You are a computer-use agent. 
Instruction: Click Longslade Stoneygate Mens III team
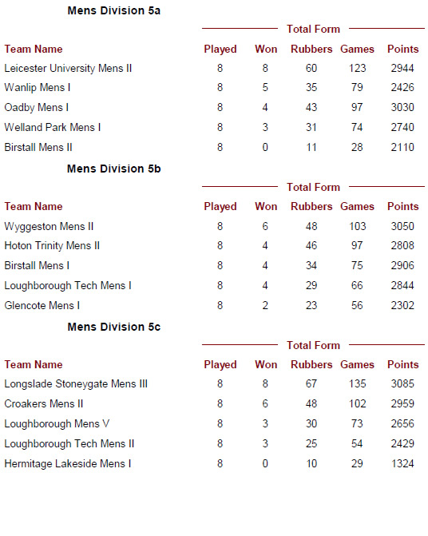pos(76,384)
